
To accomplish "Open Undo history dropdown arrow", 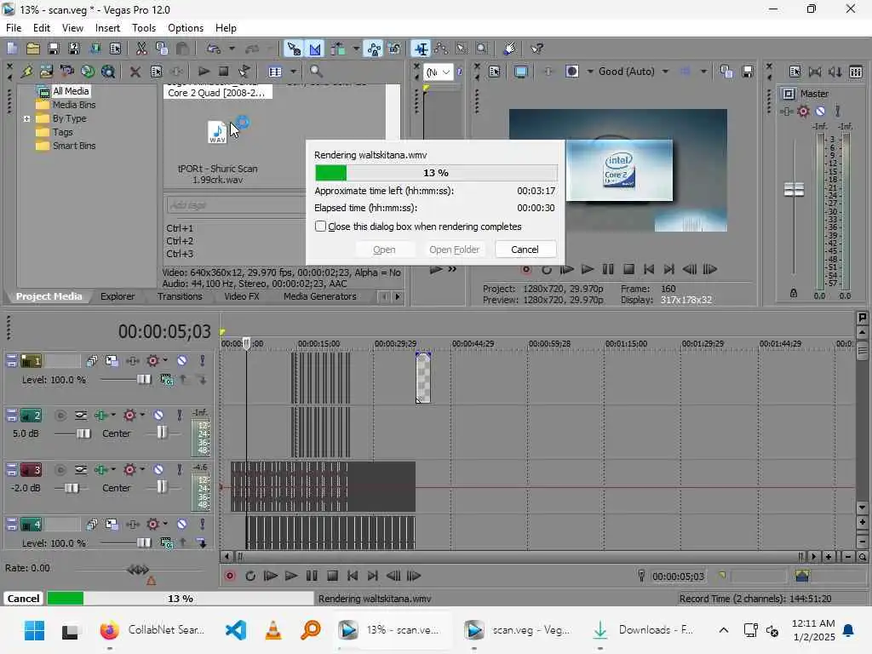I will coord(232,49).
